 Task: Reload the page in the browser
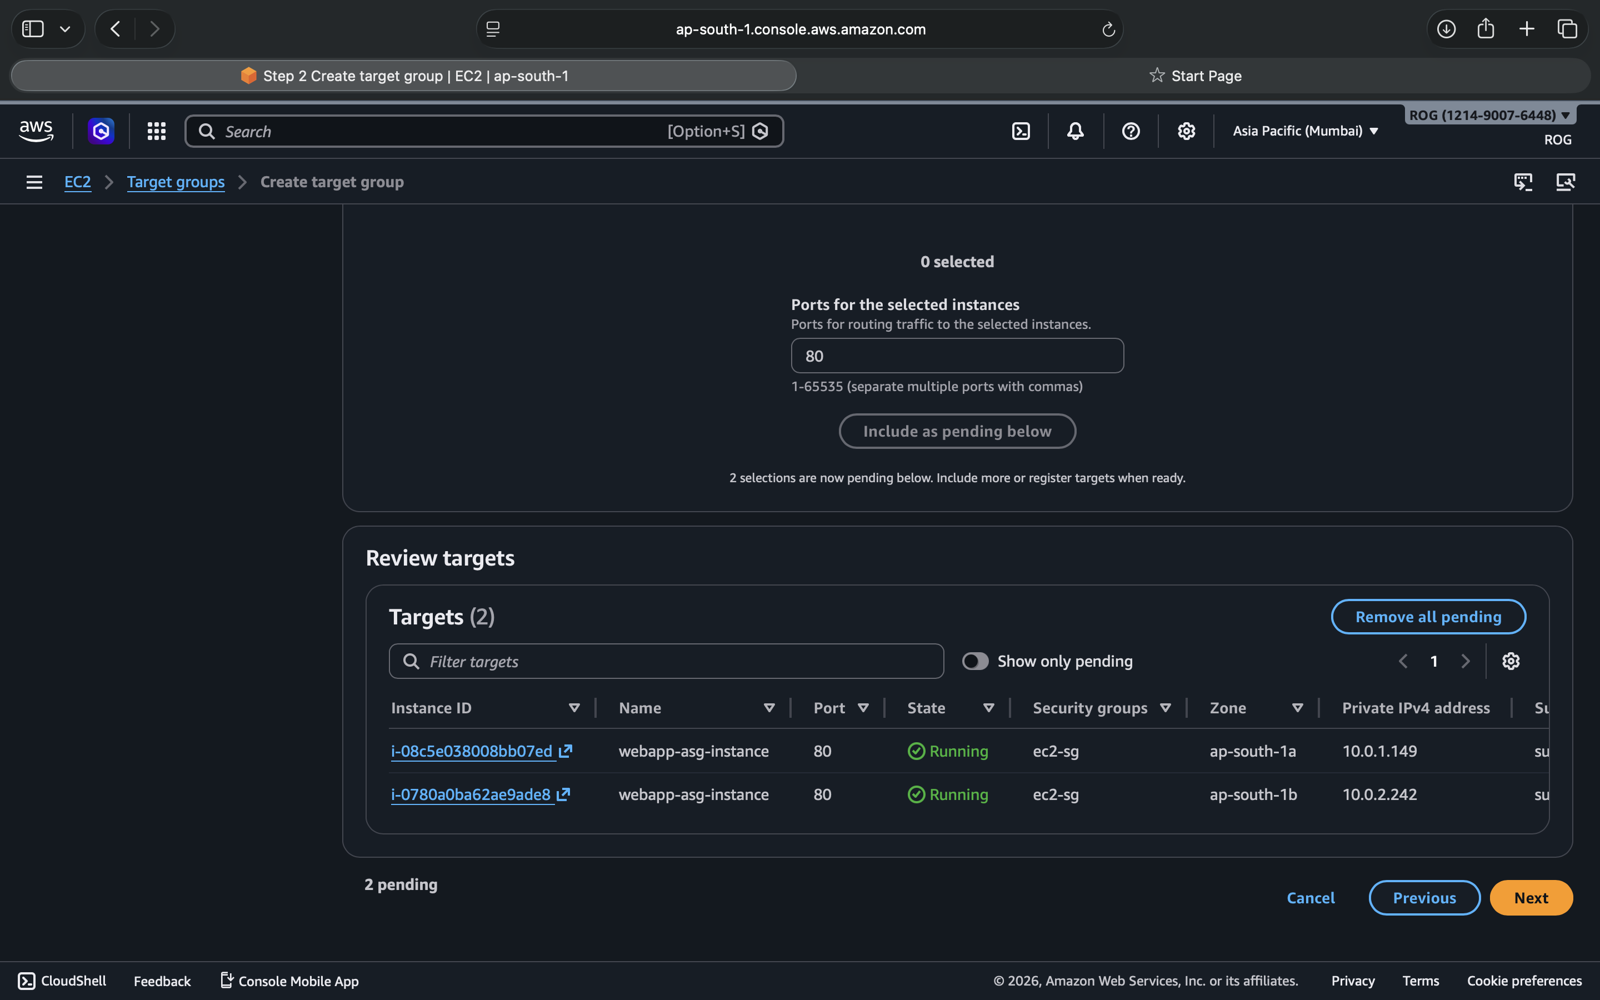(1108, 29)
